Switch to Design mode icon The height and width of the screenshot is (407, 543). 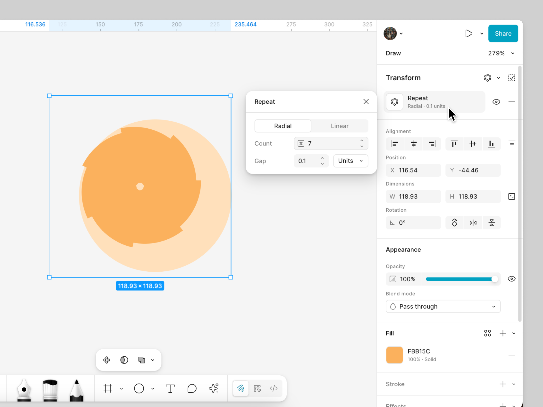tap(257, 388)
